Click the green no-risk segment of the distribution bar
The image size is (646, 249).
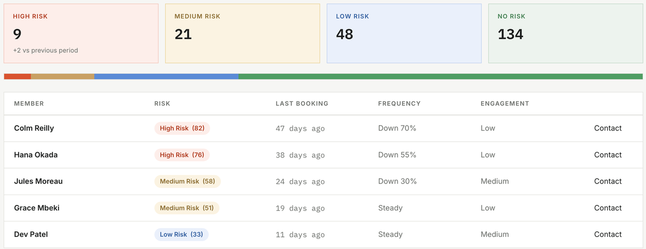click(x=440, y=77)
